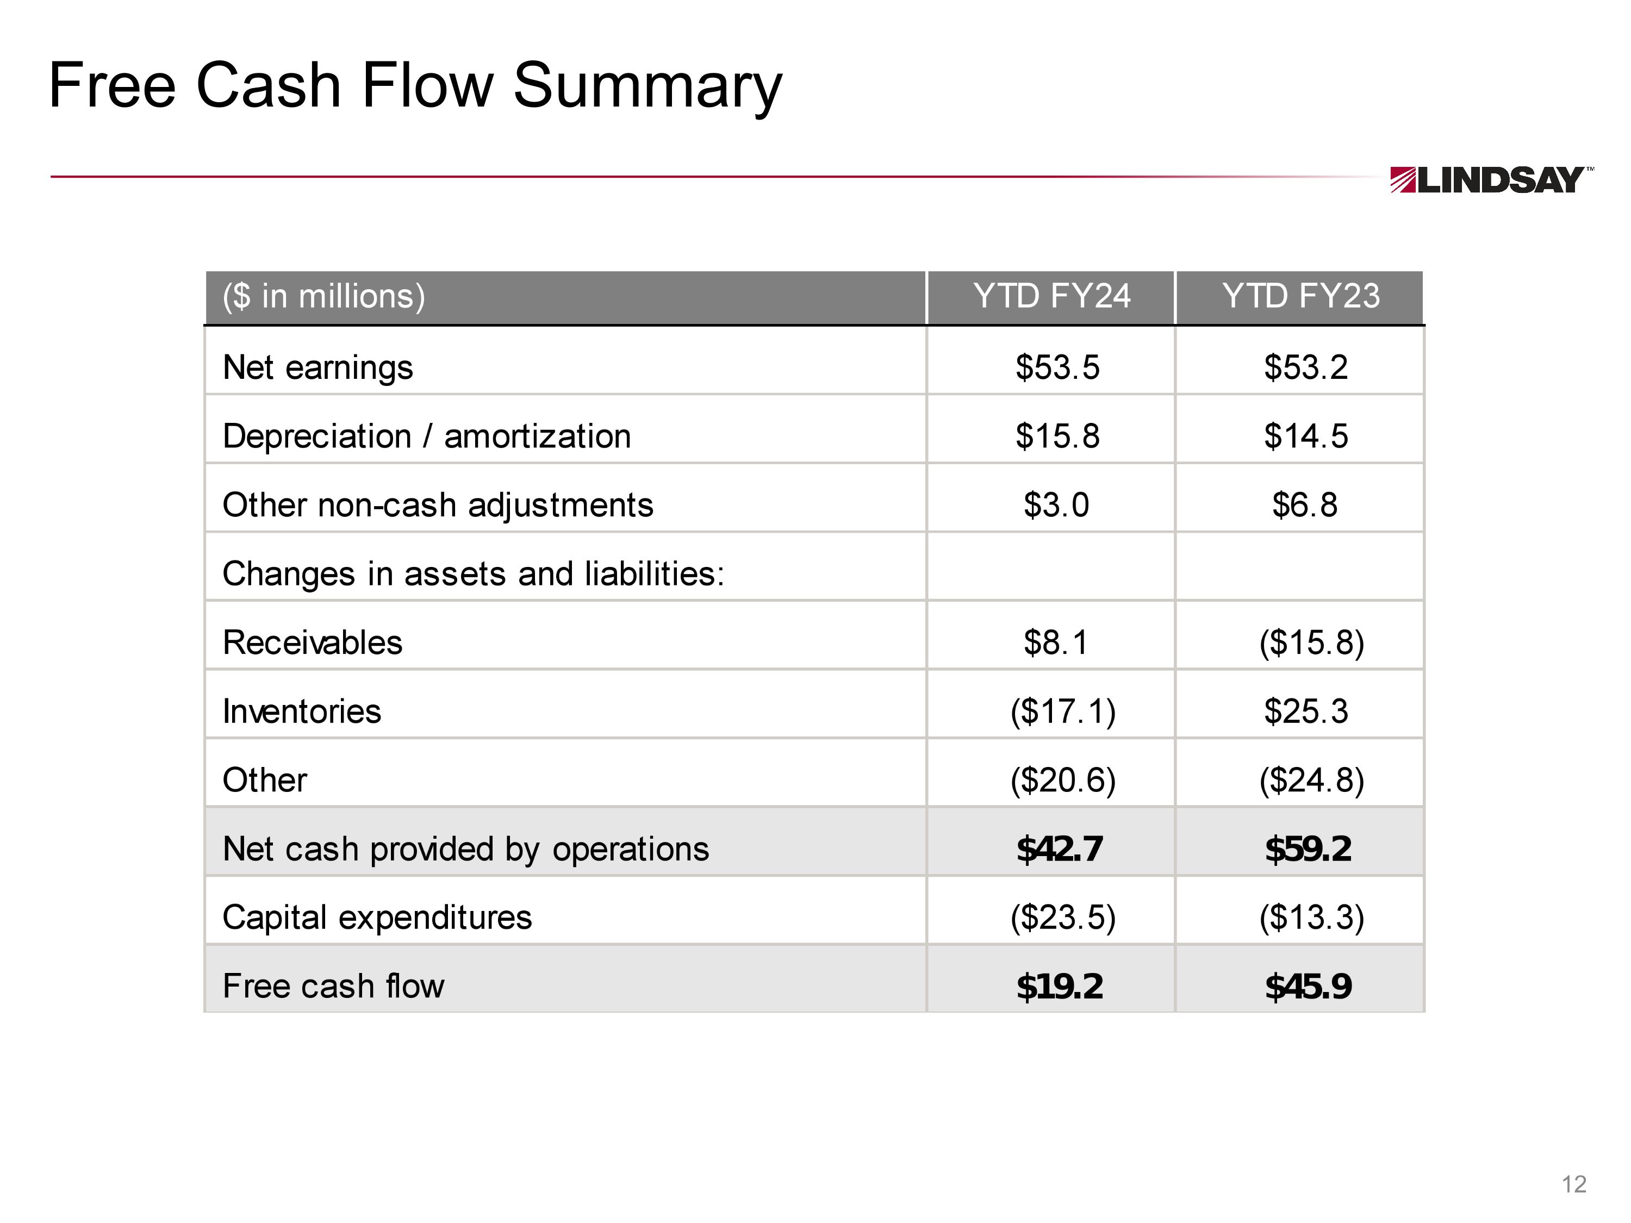This screenshot has height=1223, width=1631.
Task: Select the $45.9 free cash flow value
Action: tap(1308, 987)
